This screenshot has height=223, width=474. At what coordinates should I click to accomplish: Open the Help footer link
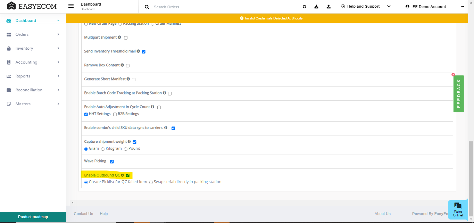pos(103,214)
